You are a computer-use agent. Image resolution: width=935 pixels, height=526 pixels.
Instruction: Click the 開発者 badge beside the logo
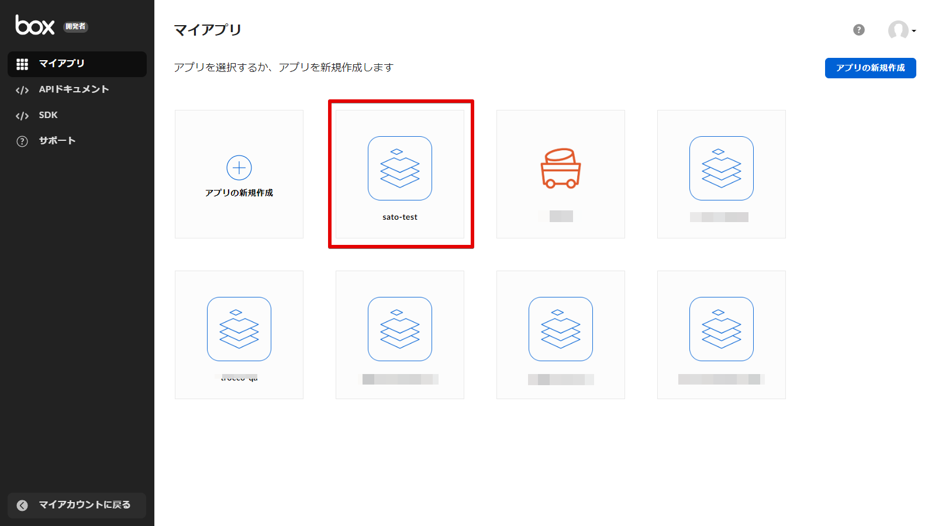coord(75,26)
